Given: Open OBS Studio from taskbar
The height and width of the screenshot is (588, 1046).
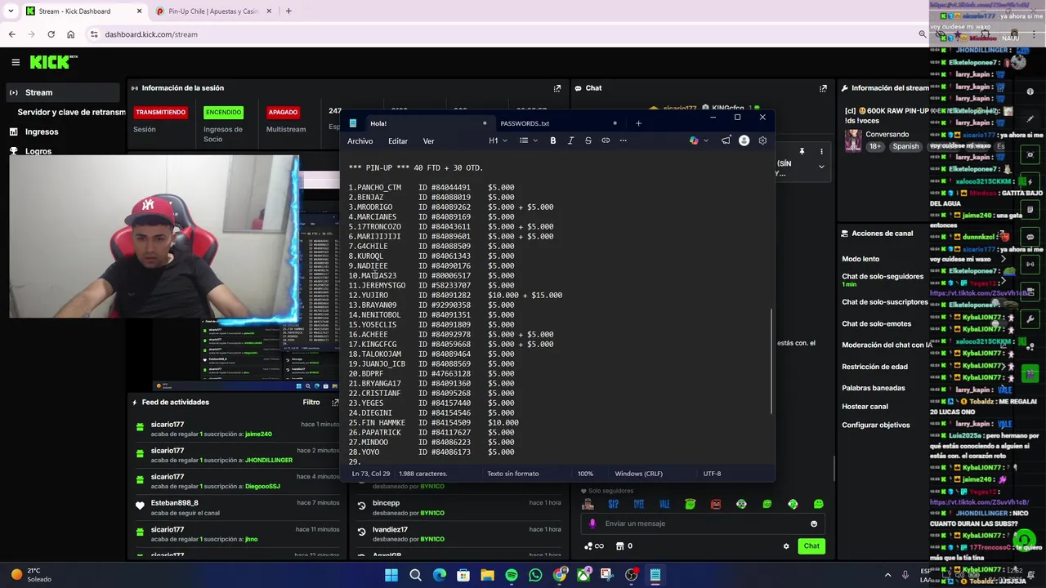Looking at the screenshot, I should pos(631,575).
